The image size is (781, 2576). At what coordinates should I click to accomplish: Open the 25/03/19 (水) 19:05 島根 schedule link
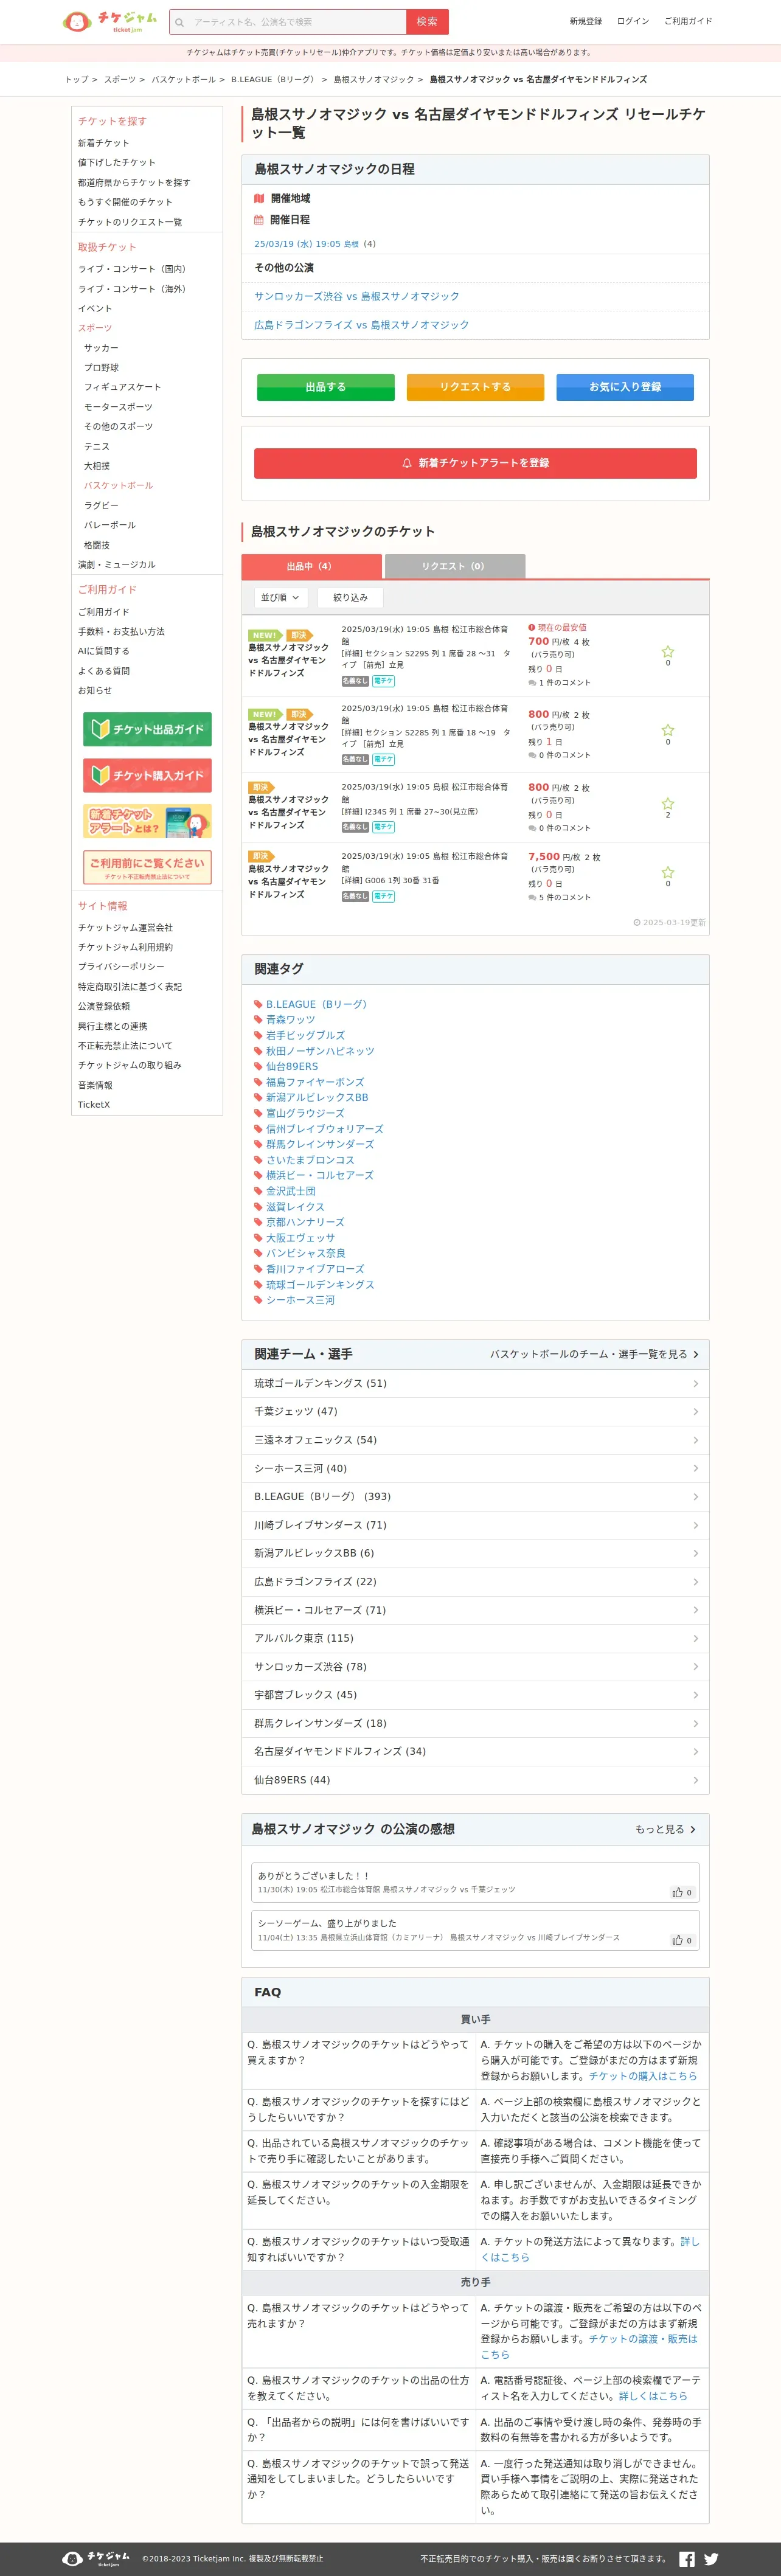pos(306,244)
